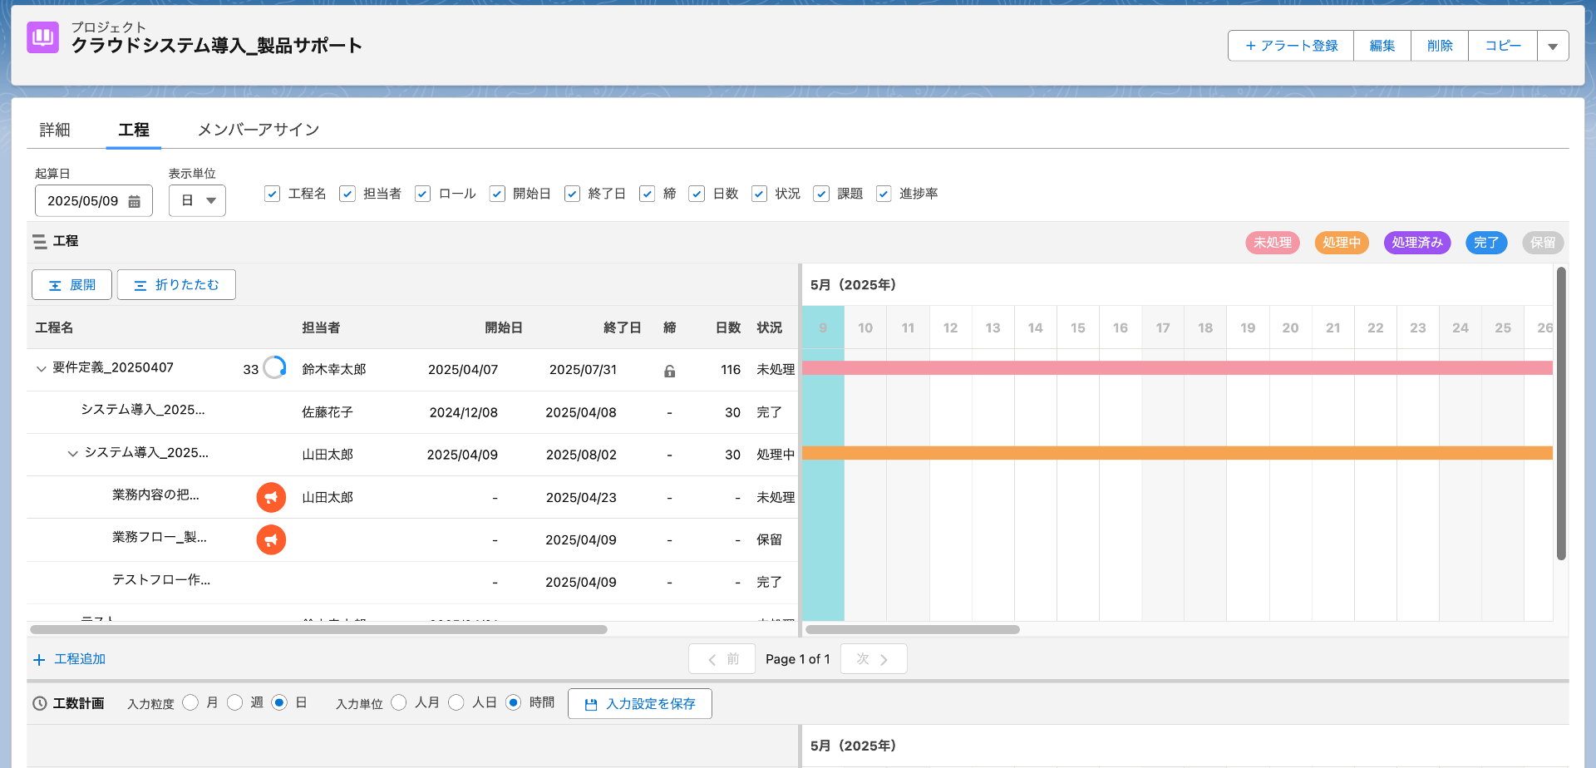The image size is (1596, 768).
Task: Click the 工程追加 link
Action: coord(70,659)
